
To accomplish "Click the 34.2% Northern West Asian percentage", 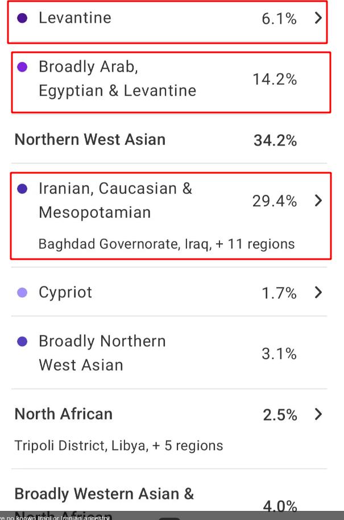I will coord(275,140).
